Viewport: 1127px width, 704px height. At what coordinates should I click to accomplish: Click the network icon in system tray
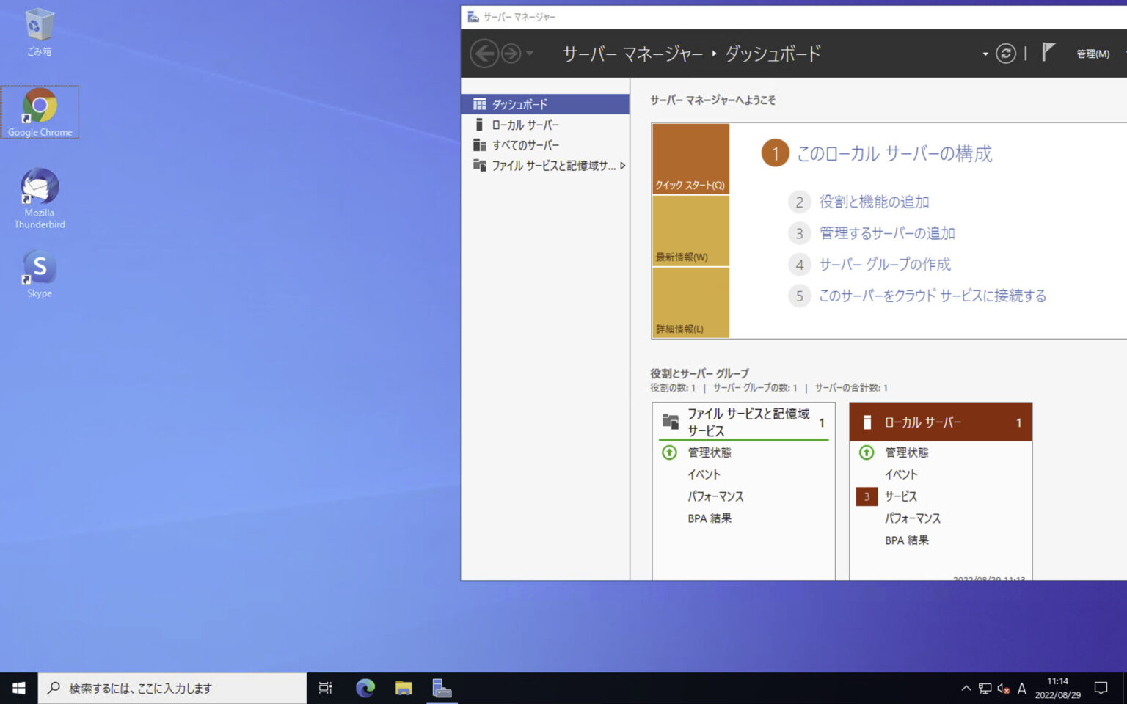click(985, 688)
